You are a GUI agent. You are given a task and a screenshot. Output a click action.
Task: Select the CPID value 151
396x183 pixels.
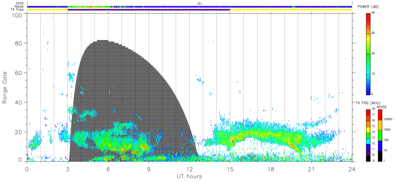coord(199,4)
